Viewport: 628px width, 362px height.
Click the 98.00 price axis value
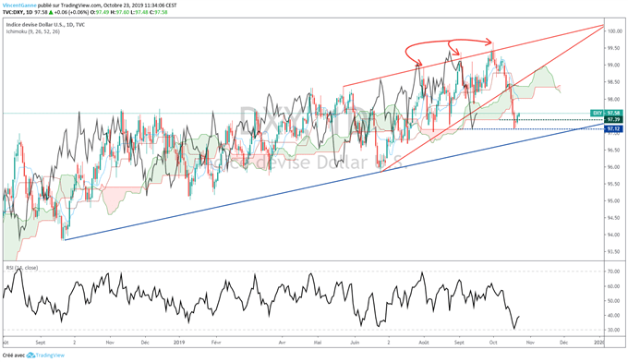[x=614, y=100]
